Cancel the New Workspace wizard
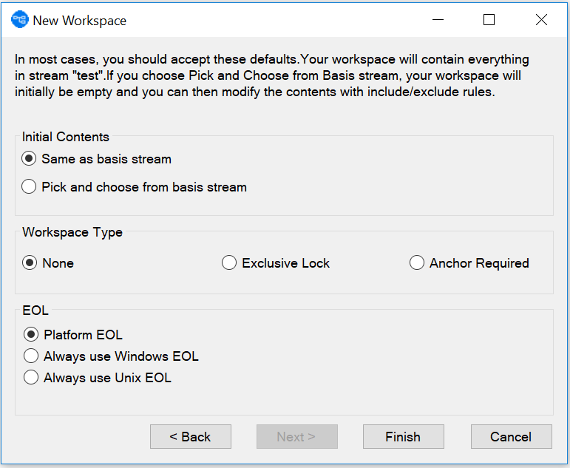The image size is (570, 468). [511, 437]
